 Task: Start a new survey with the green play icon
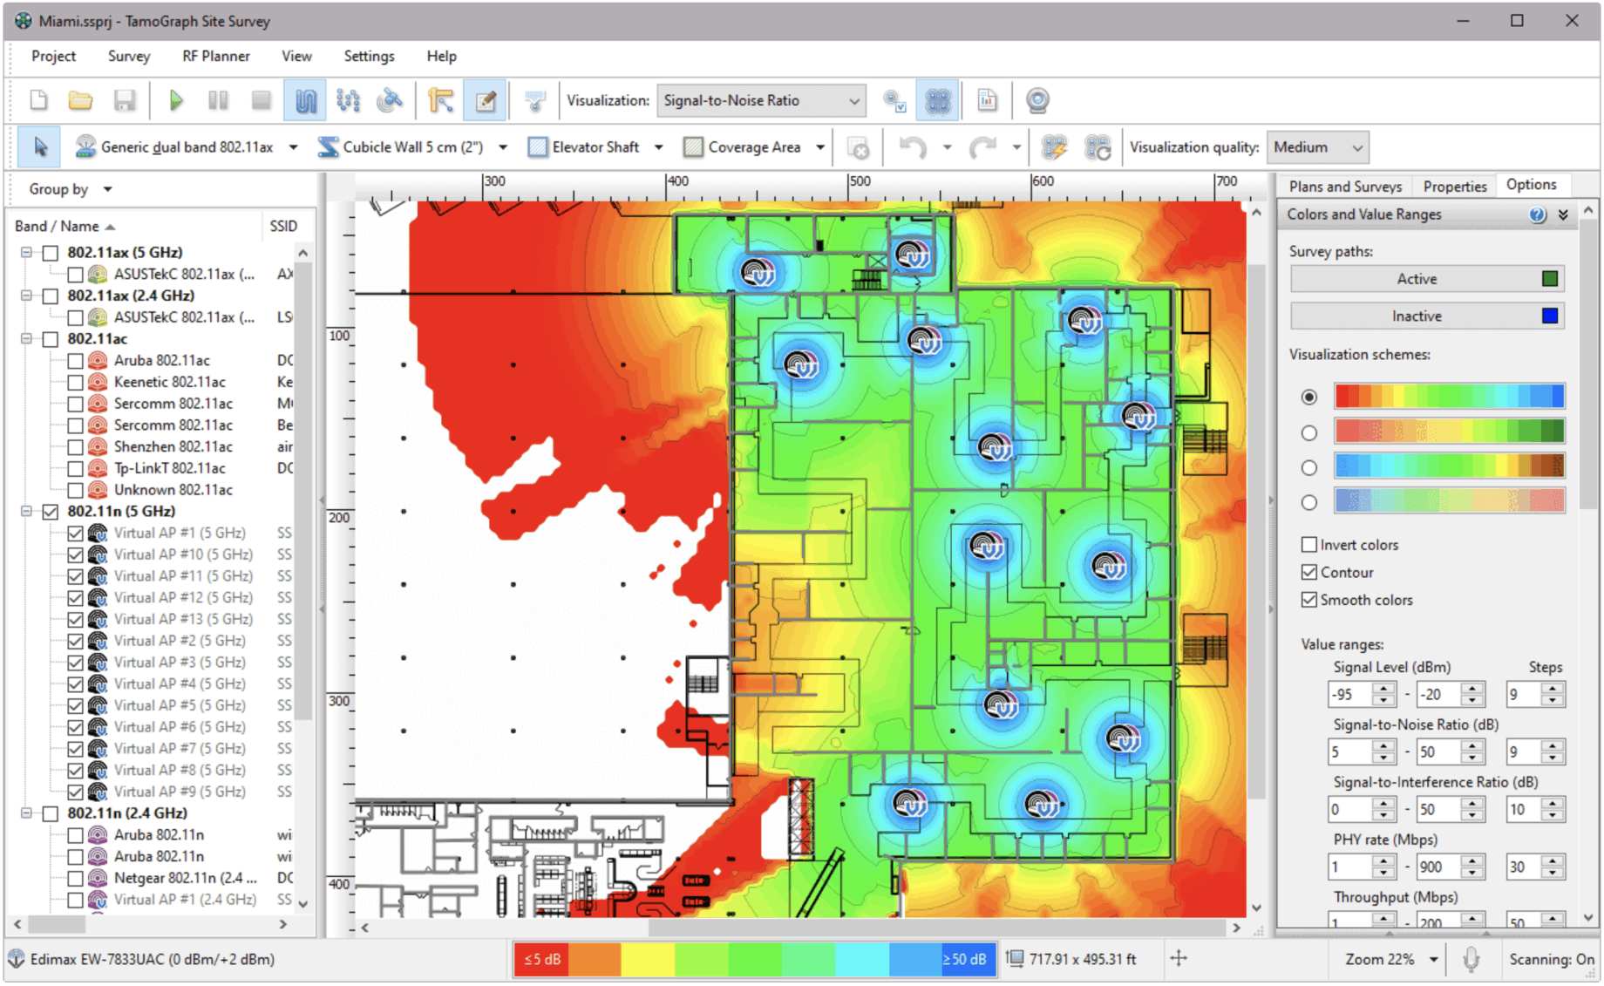[x=177, y=100]
